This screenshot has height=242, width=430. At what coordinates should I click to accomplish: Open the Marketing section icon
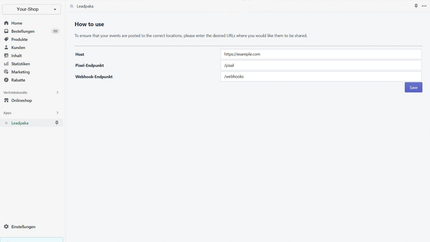coord(6,72)
